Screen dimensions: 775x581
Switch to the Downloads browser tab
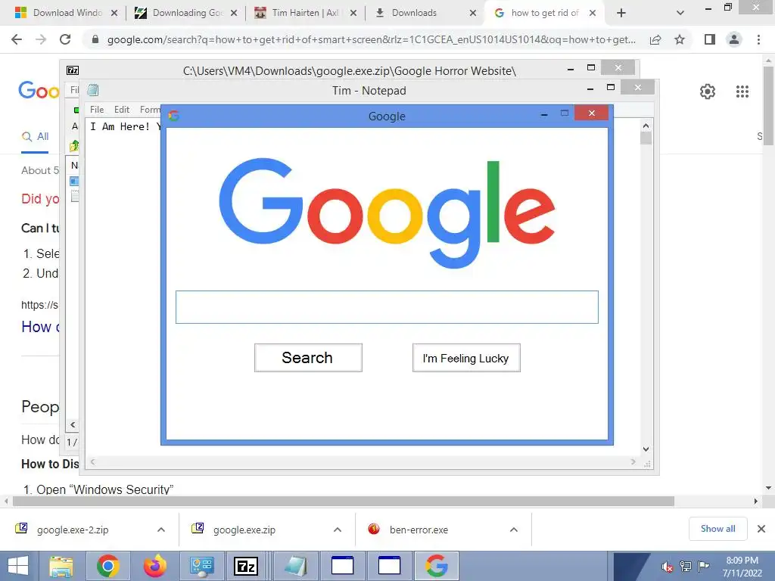[425, 13]
